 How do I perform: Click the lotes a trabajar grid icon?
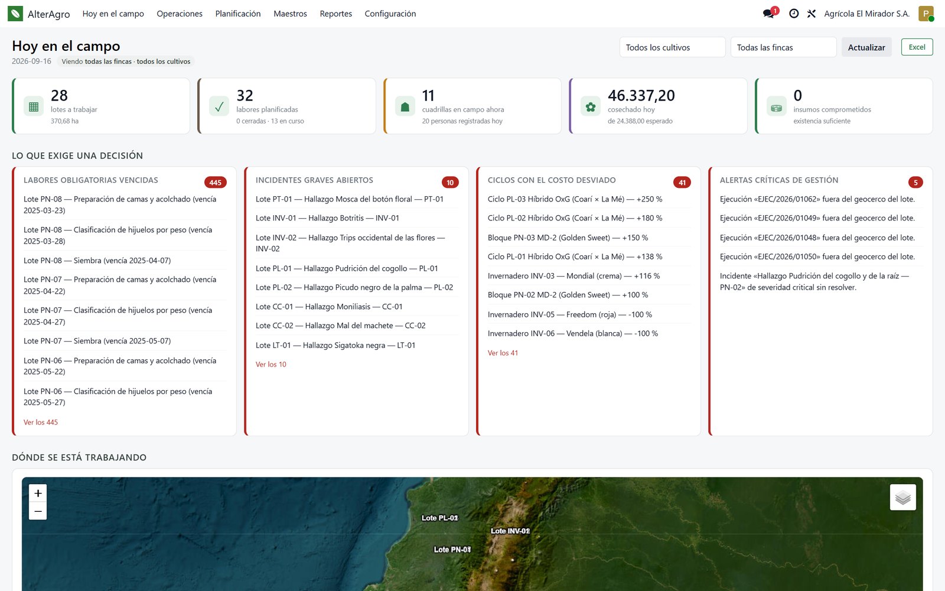pyautogui.click(x=34, y=107)
